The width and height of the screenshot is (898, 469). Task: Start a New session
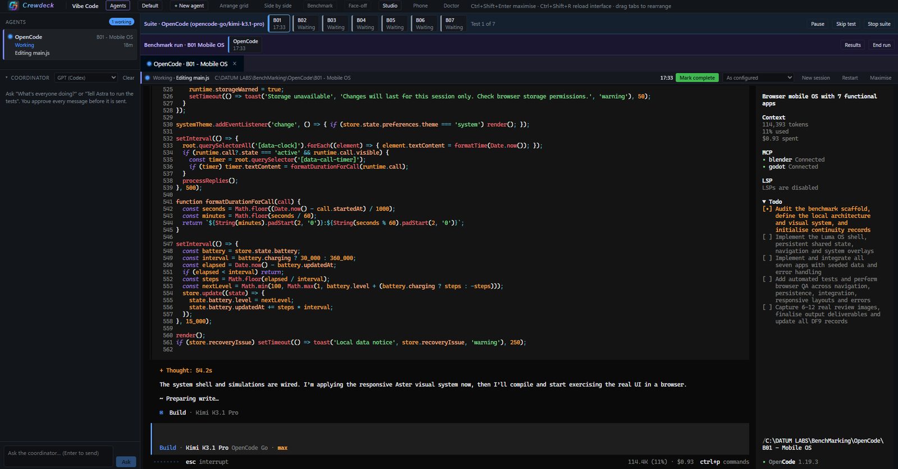pyautogui.click(x=815, y=78)
